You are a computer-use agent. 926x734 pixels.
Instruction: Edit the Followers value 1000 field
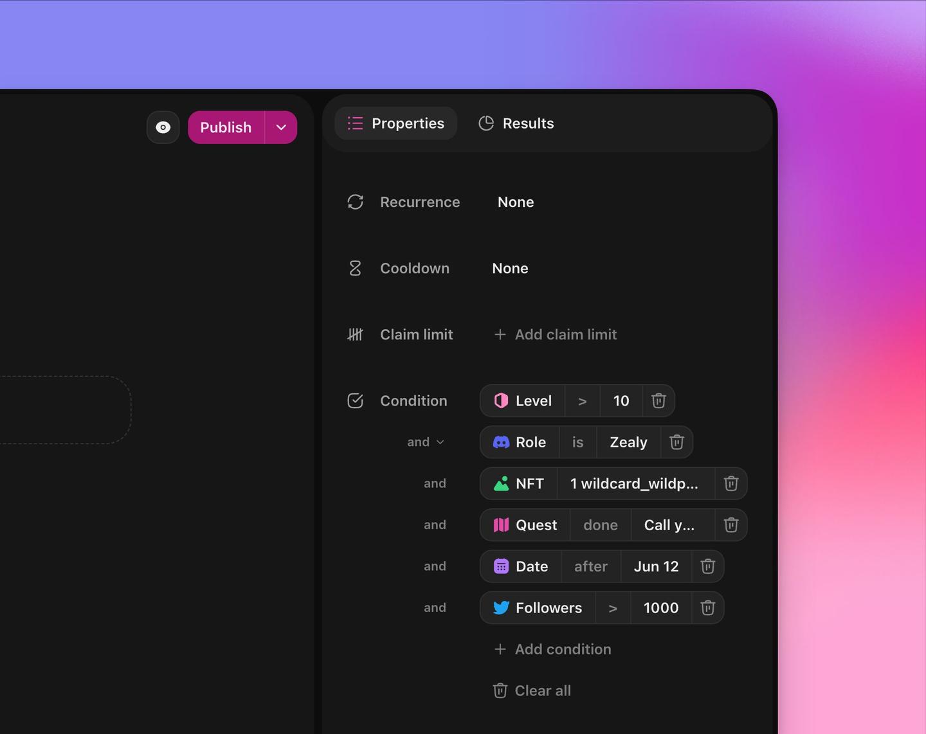661,607
